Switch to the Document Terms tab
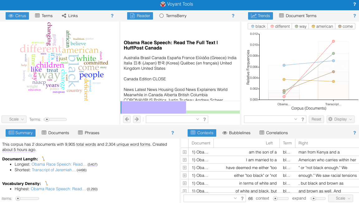The width and height of the screenshot is (359, 203). 298,16
